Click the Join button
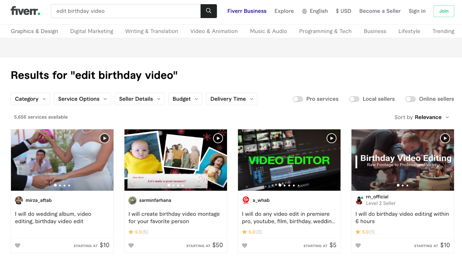Viewport: 462px width, 260px height. [444, 11]
